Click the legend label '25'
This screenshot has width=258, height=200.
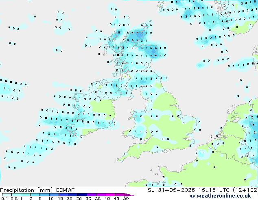(79, 198)
